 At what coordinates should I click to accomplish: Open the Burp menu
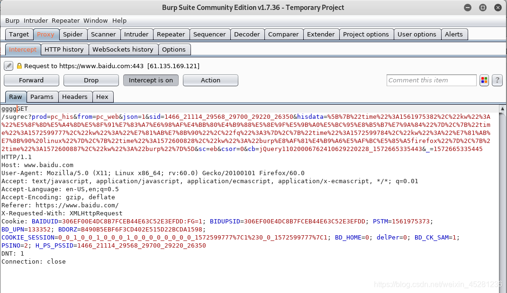[12, 21]
